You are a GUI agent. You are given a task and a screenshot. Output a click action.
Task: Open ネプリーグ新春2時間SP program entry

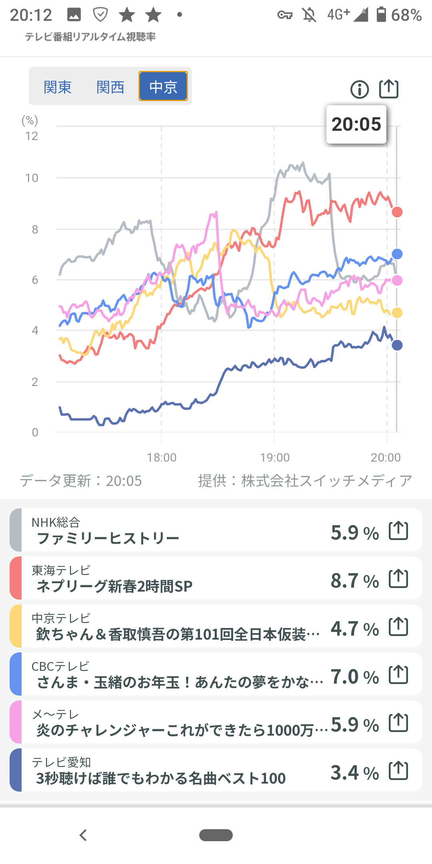[x=114, y=586]
